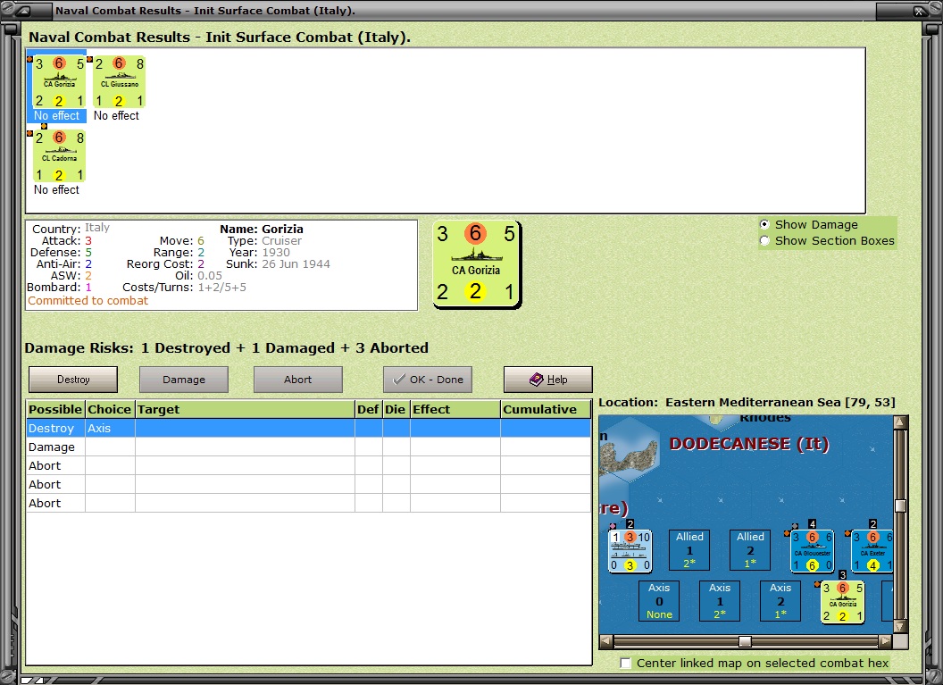Screen dimensions: 943x685
Task: Select the CA Gorizia unit counter in results list
Action: point(59,82)
